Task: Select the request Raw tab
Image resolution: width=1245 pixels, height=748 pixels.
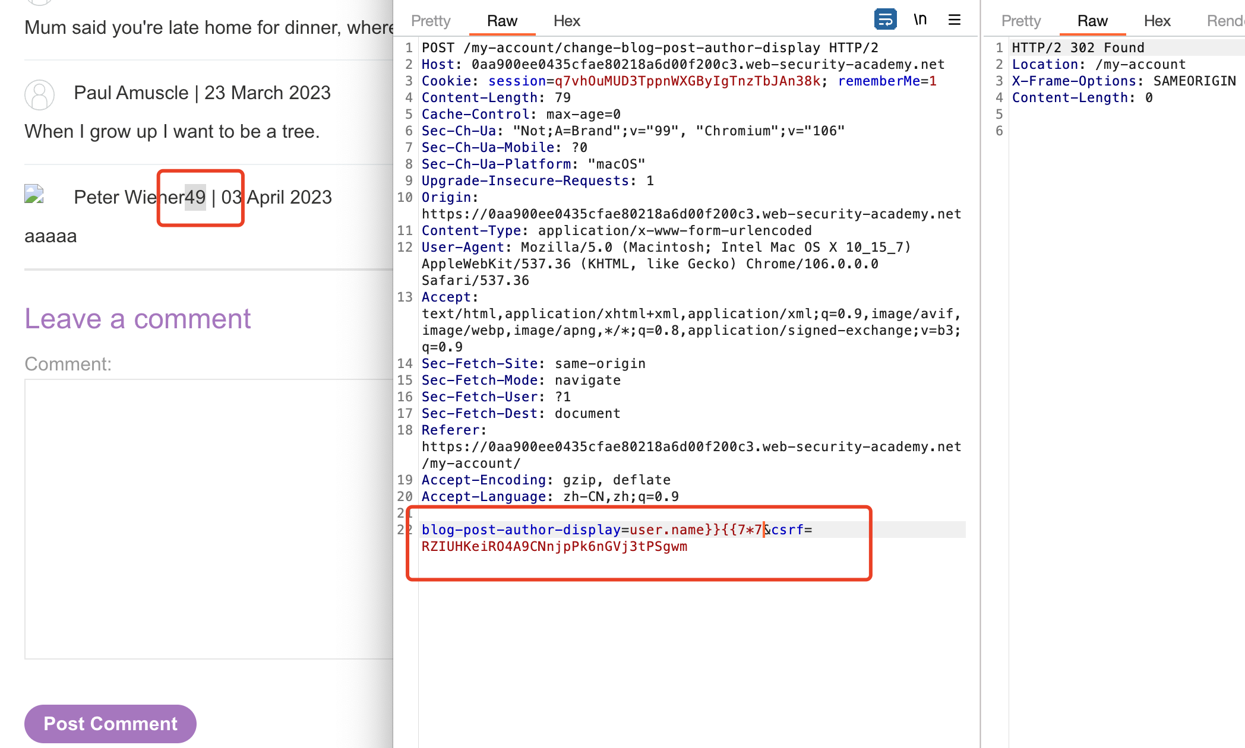Action: (x=502, y=21)
